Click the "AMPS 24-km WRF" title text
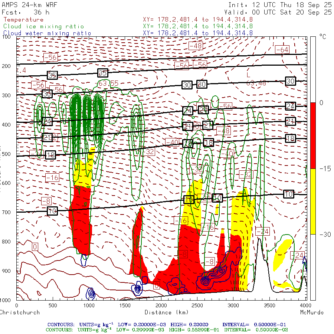Viewport: 334px width, 334px height. pos(29,5)
